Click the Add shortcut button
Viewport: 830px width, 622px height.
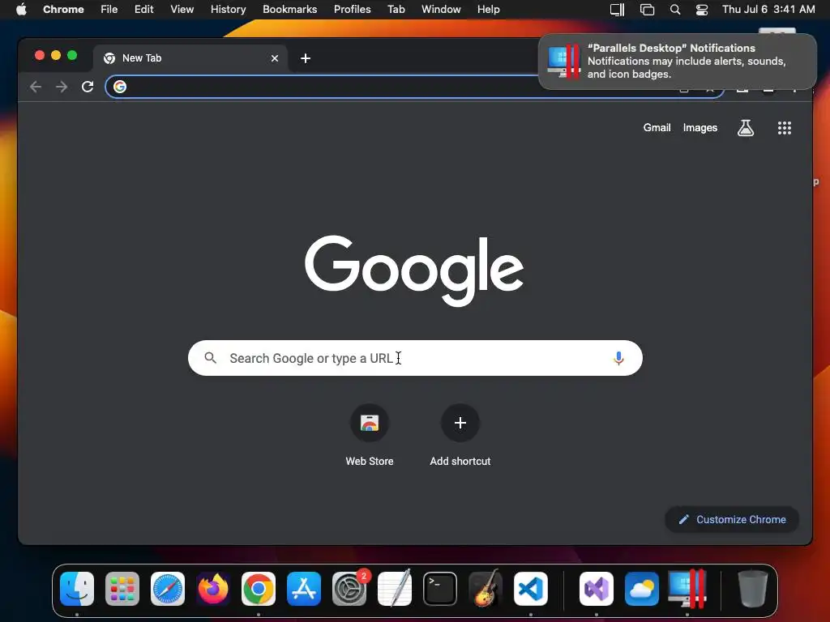coord(460,435)
